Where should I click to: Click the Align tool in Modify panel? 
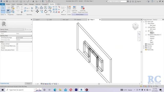pyautogui.click(x=37, y=7)
